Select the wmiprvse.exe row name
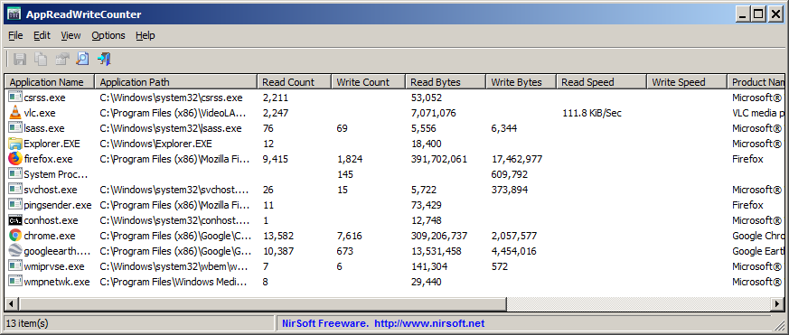 coord(54,266)
